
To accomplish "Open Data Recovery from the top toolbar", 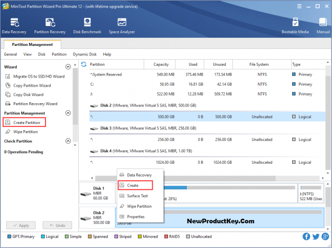I will (15, 26).
